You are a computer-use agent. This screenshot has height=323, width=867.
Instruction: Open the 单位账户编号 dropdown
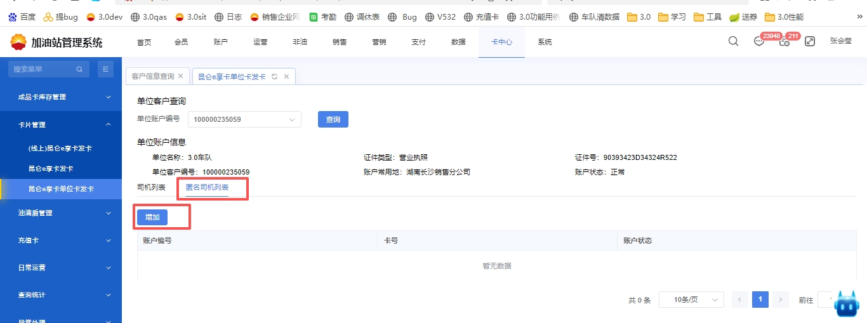coord(244,119)
